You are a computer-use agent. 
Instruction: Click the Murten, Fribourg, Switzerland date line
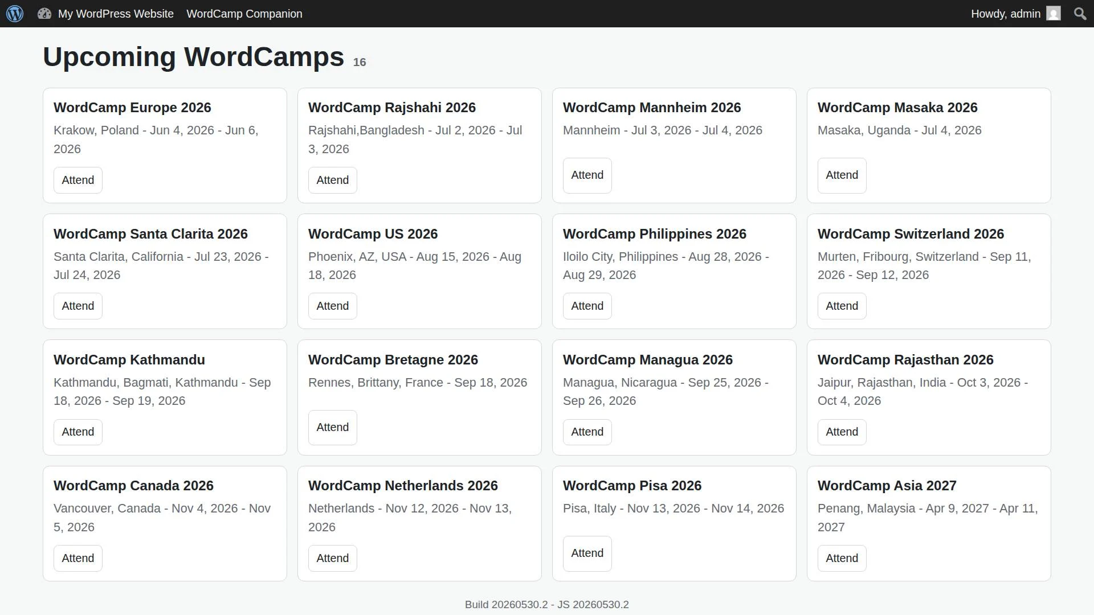(924, 265)
